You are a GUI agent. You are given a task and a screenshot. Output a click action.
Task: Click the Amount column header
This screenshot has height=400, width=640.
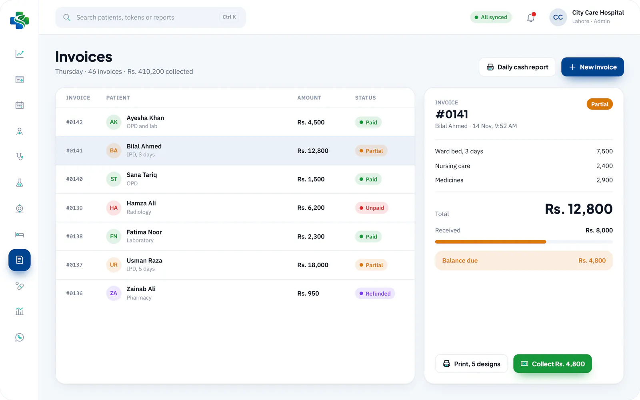click(x=309, y=98)
